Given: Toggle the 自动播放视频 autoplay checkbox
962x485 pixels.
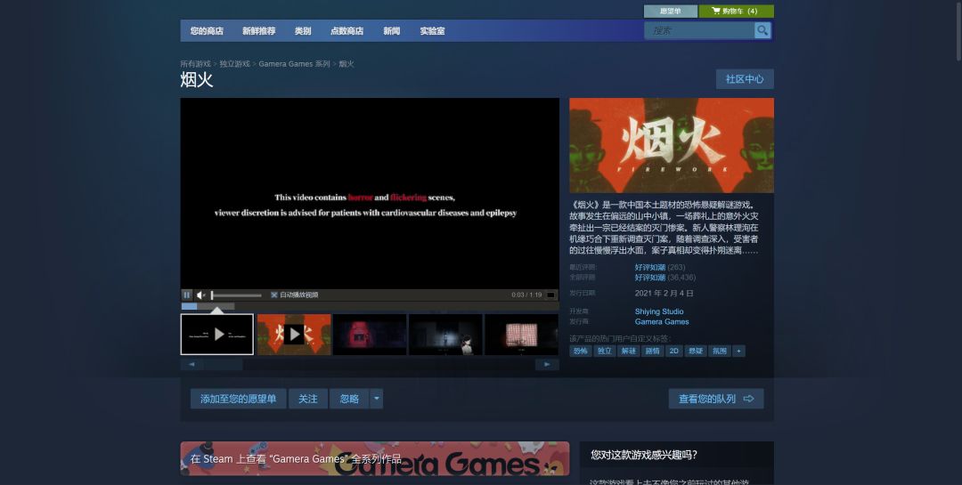Looking at the screenshot, I should (274, 295).
